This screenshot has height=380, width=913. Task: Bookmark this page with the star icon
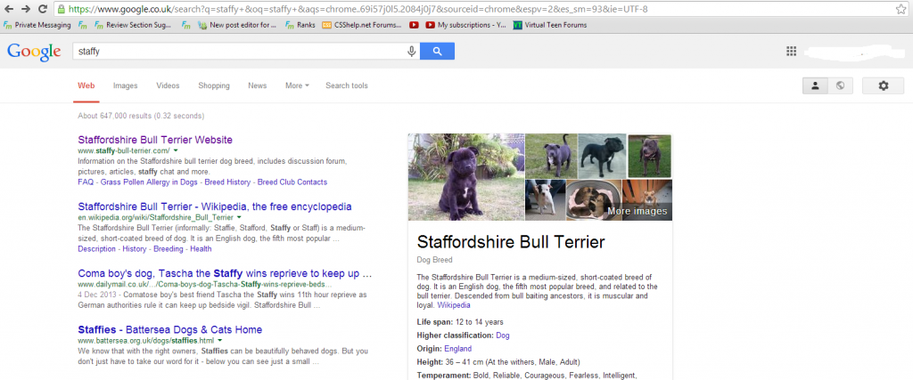pos(901,9)
